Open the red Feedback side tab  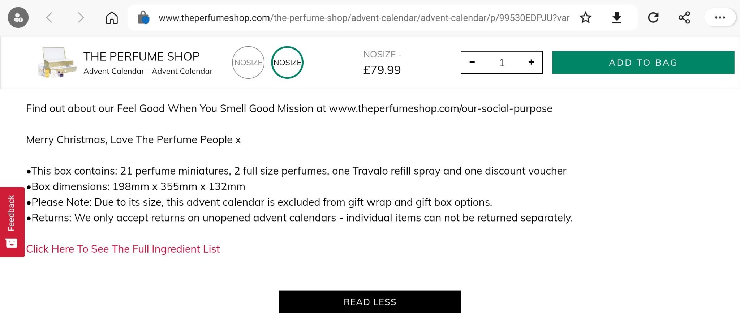click(x=12, y=222)
